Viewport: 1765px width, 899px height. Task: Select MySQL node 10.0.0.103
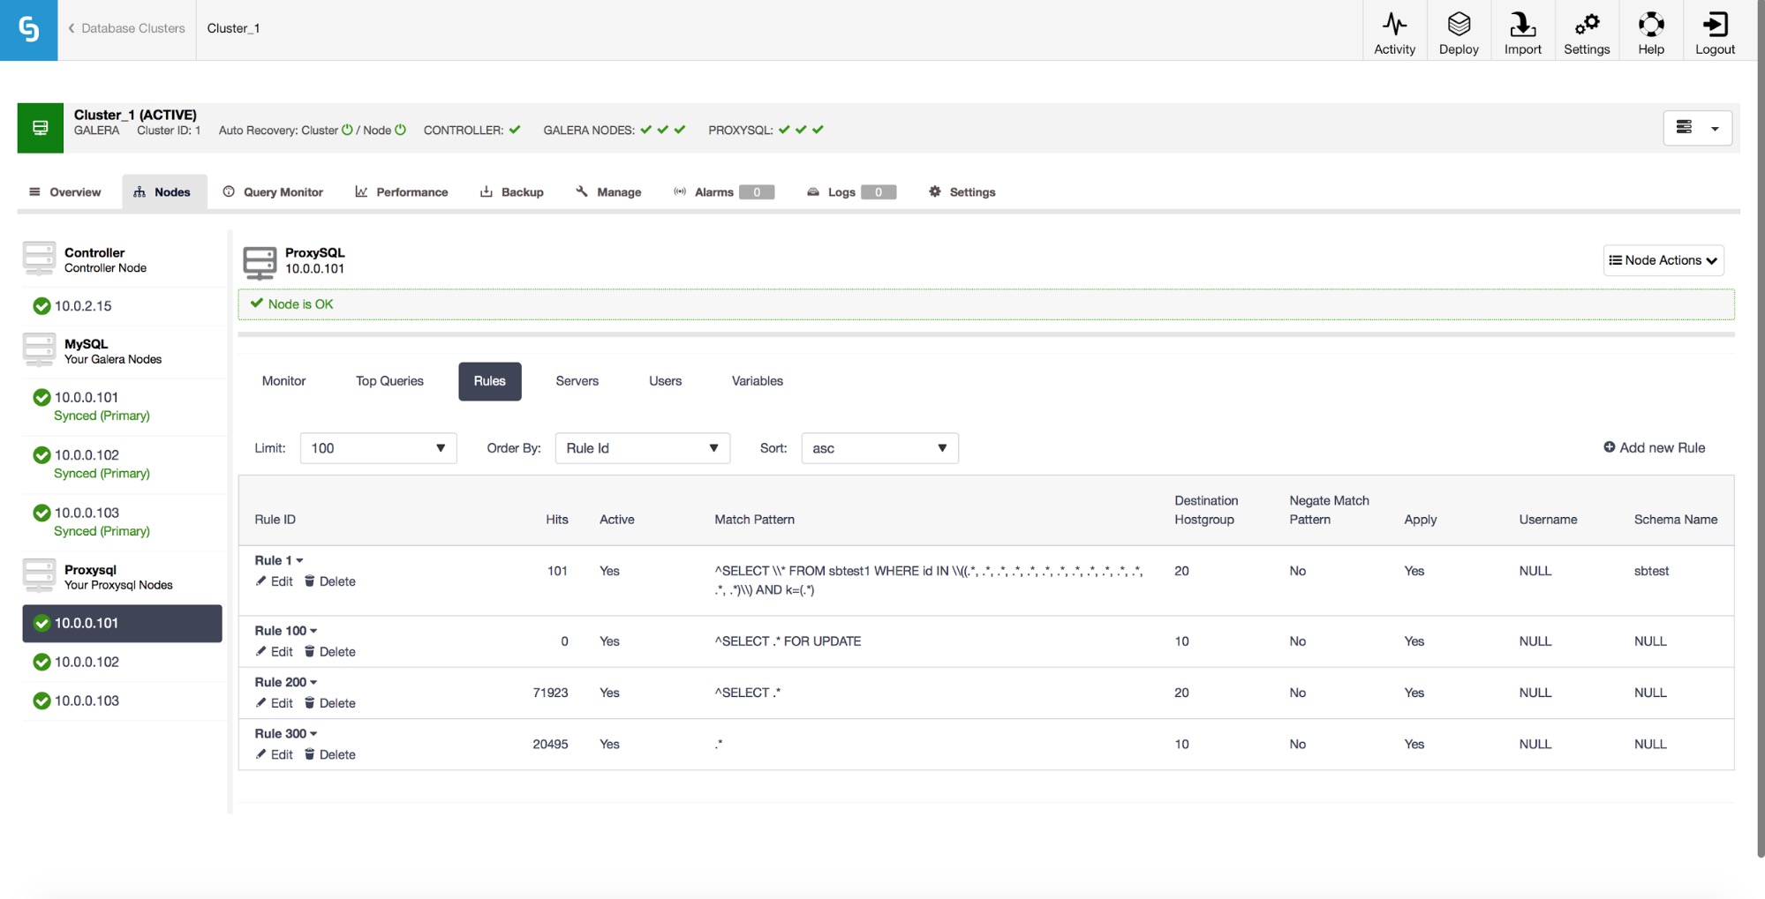click(x=87, y=513)
